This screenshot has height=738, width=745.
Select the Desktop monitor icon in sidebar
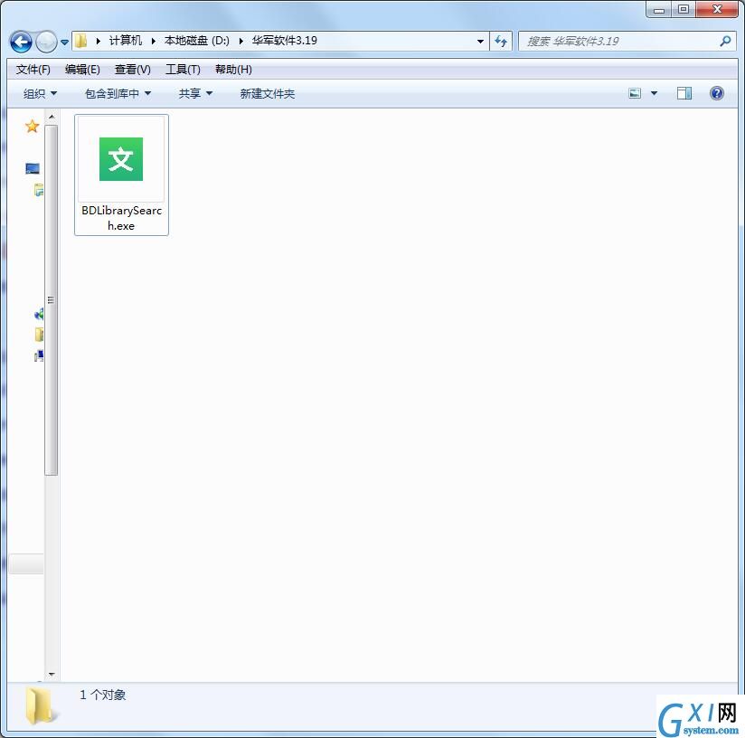[33, 169]
